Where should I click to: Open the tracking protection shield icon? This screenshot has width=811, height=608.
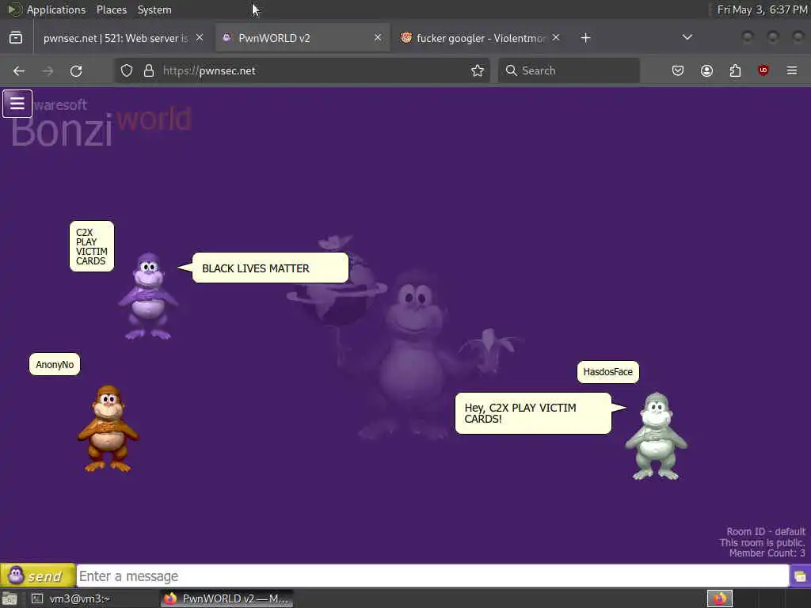[x=127, y=70]
